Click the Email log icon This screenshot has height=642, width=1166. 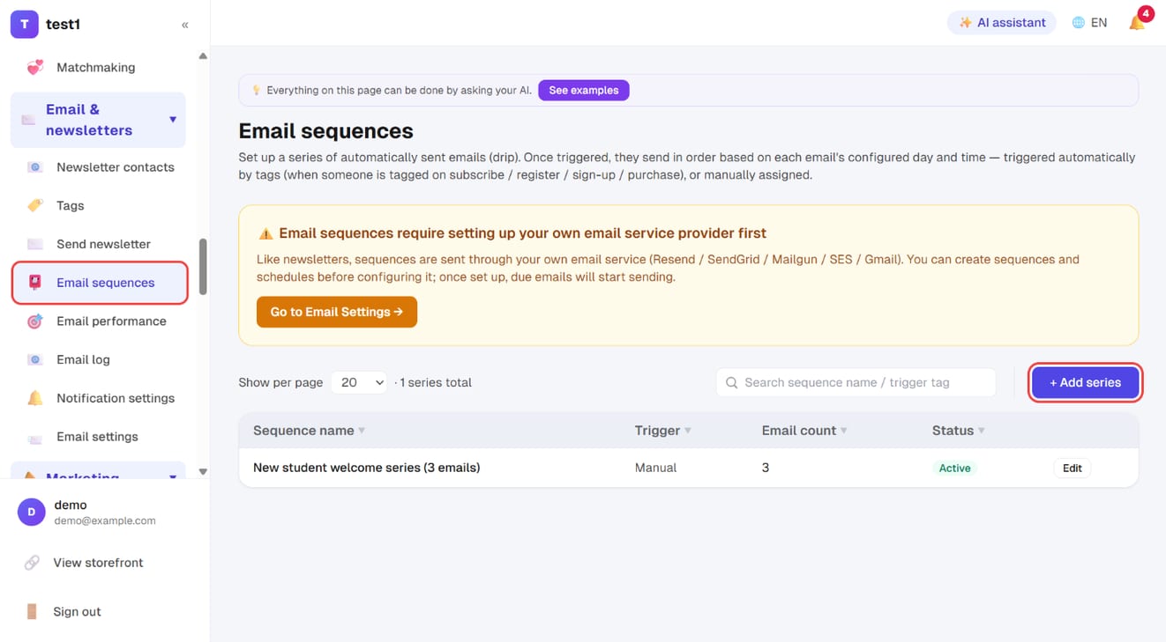point(35,359)
